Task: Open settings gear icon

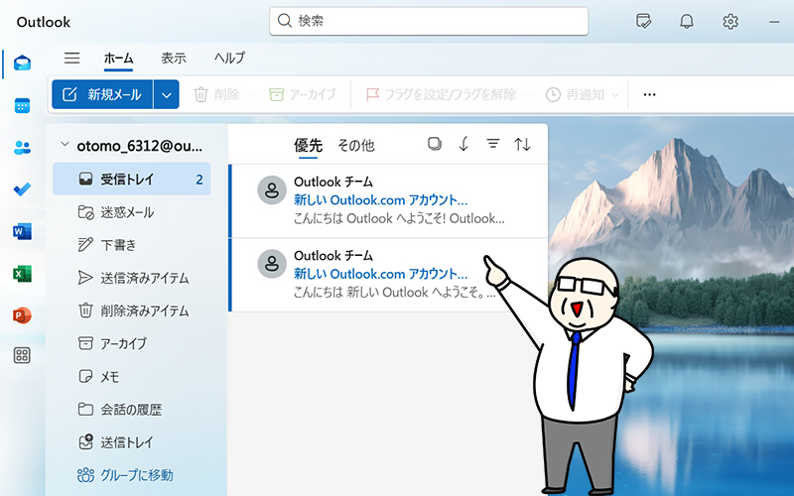Action: coord(730,21)
